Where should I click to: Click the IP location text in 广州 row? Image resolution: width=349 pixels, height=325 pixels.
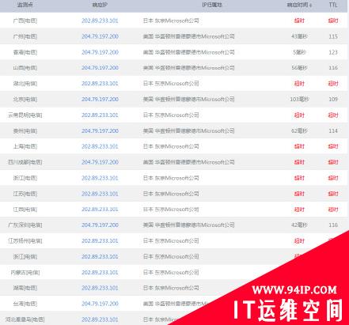pos(188,36)
